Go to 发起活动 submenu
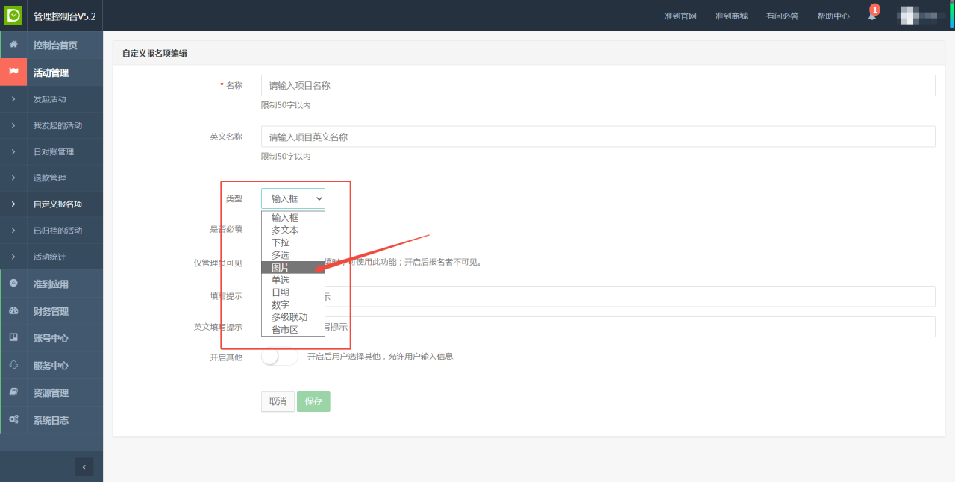Screen dimensions: 955x482 50,99
